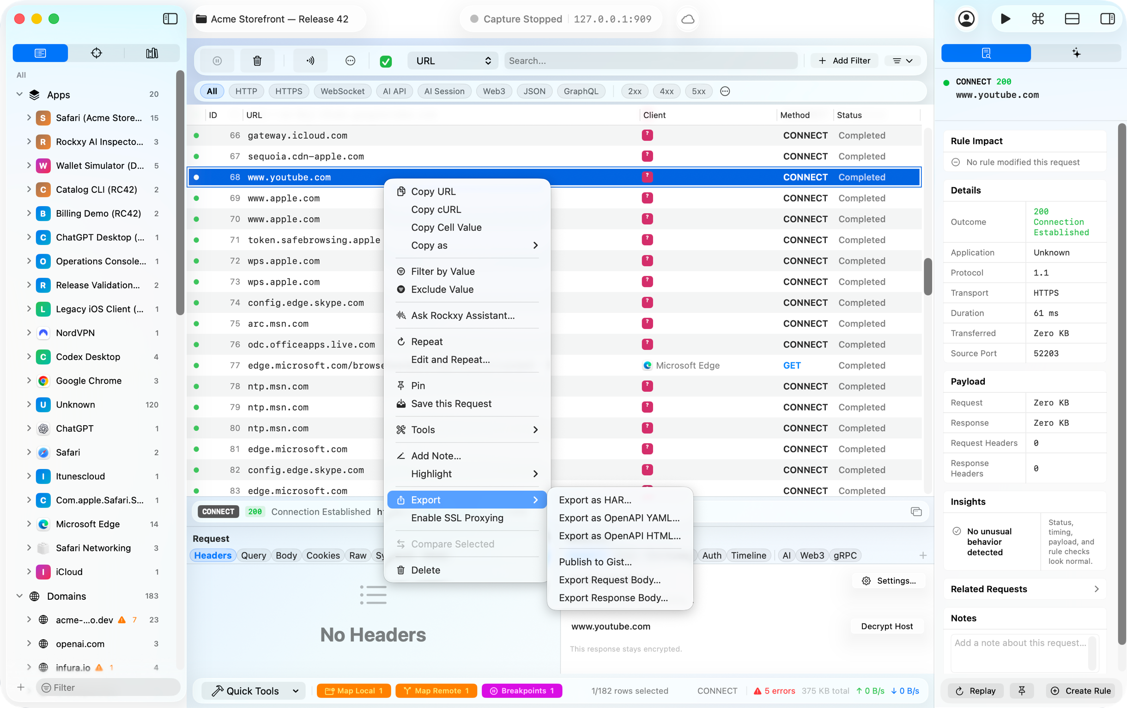The image size is (1127, 708).
Task: Click the notes field Add a note about this request
Action: coord(1024,653)
